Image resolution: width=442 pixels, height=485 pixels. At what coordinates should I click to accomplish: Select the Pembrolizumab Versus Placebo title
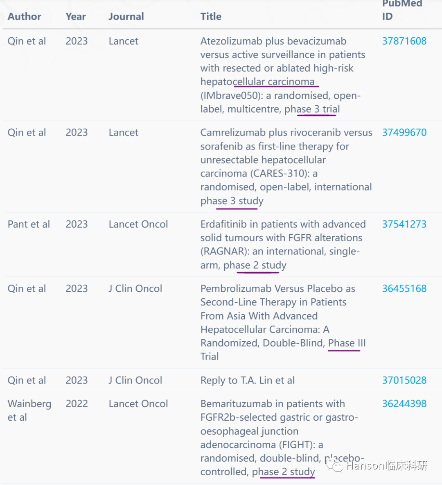pos(283,322)
